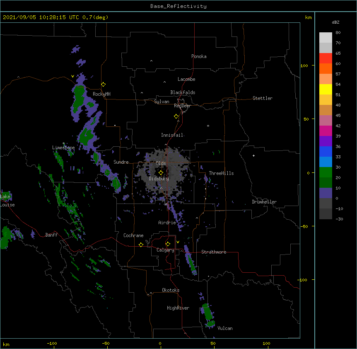Select the royal blue 33-36 dBZ swatch
357x349 pixels.
coord(326,151)
